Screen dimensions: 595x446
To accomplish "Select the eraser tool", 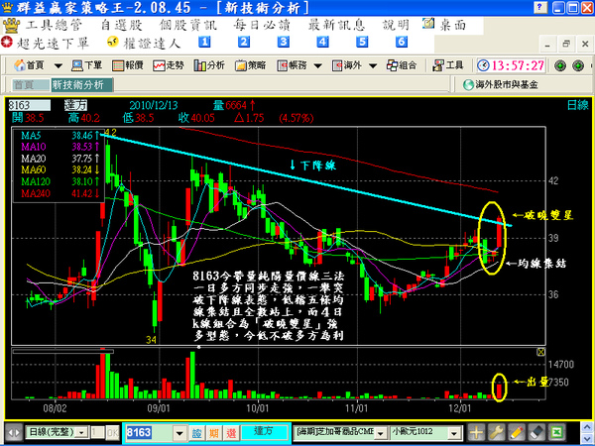I will tap(536, 432).
